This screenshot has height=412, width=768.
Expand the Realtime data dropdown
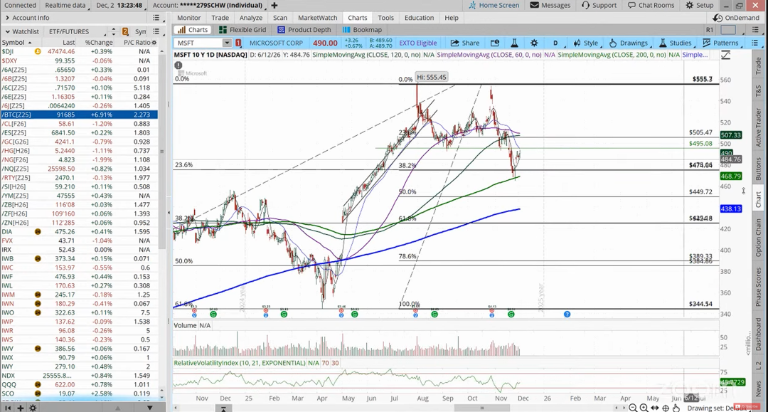(x=67, y=5)
